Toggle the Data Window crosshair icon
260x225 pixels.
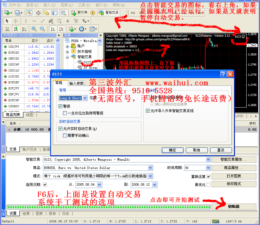click(x=38, y=13)
